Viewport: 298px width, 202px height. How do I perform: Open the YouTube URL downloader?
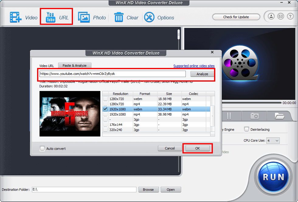[57, 17]
